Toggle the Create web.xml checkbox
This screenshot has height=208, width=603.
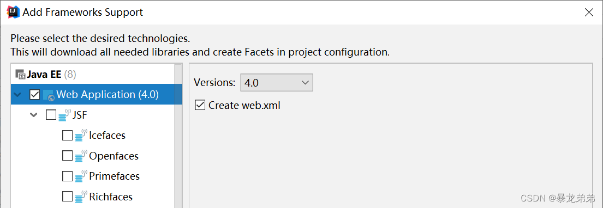tap(200, 105)
